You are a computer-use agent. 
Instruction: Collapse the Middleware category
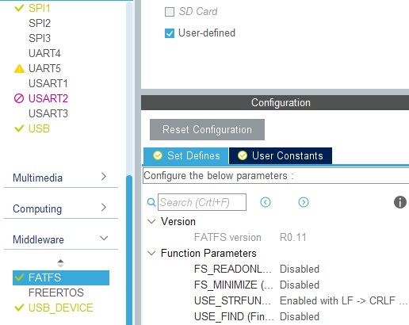61,239
